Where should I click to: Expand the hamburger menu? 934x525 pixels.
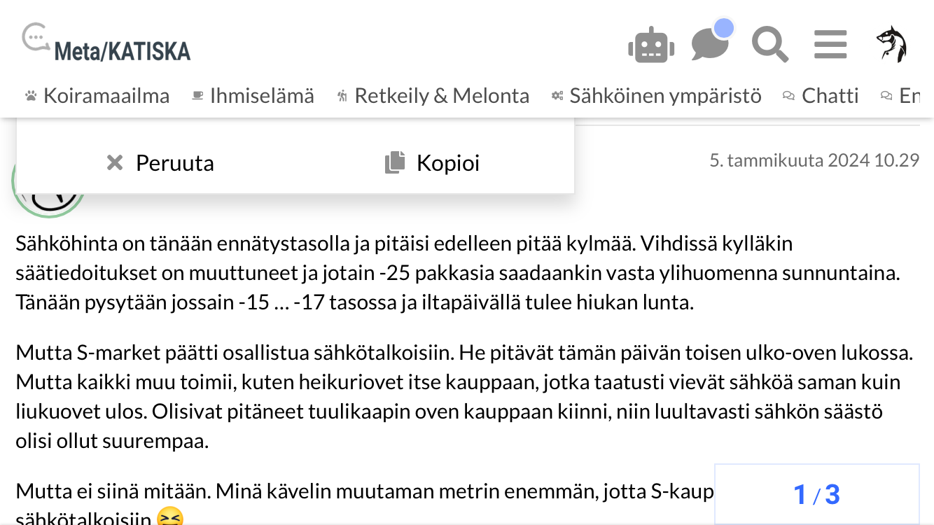[x=830, y=45]
